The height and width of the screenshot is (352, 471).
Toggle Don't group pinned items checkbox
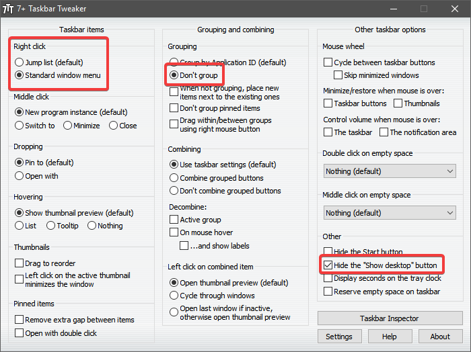pyautogui.click(x=174, y=108)
